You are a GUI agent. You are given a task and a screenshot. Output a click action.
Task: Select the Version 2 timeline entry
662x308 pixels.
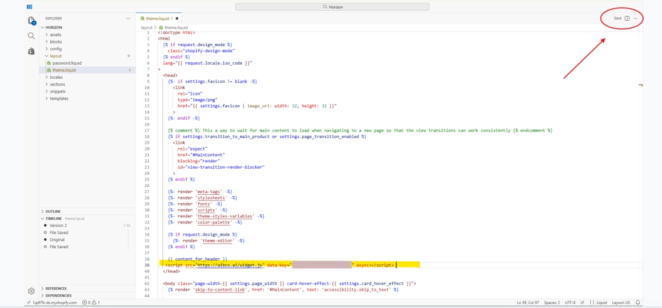(x=58, y=226)
